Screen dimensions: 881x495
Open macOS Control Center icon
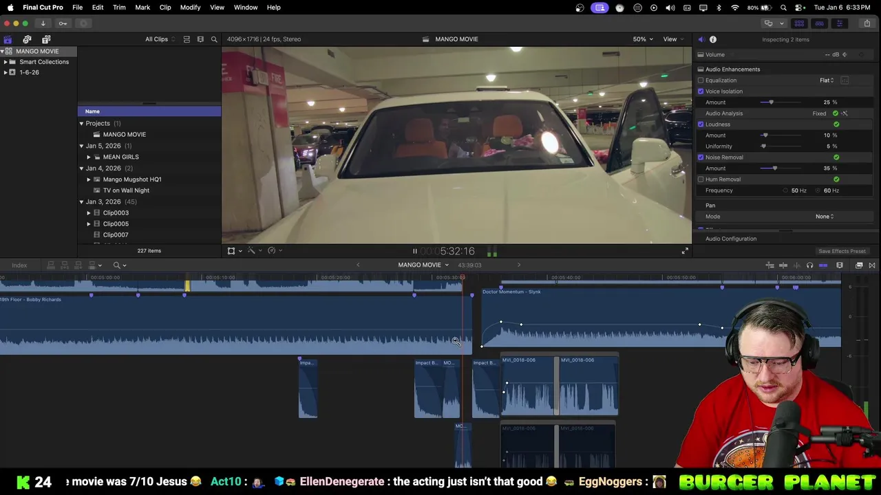click(x=799, y=8)
